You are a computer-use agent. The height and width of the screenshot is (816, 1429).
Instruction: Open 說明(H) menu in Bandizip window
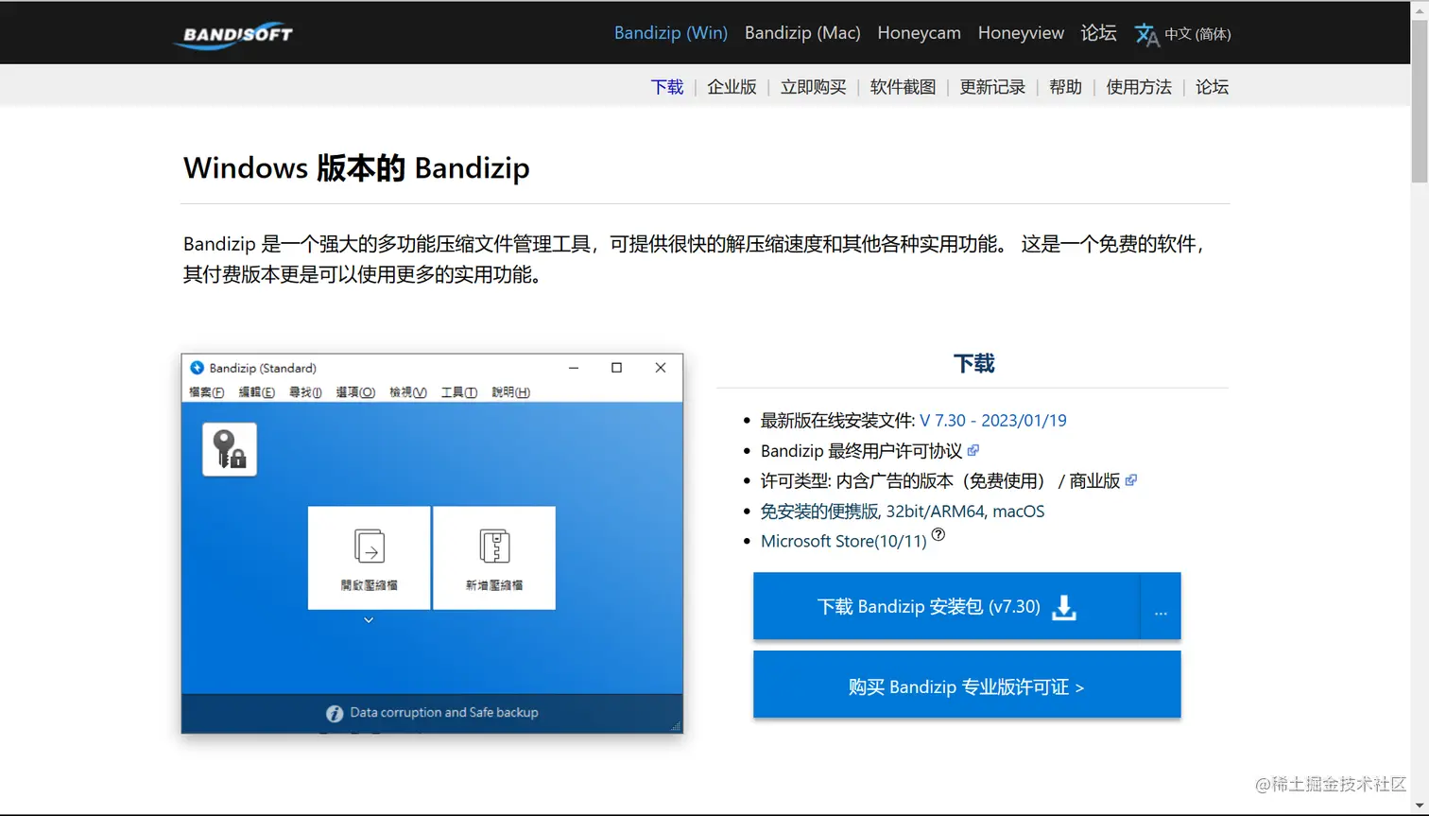pyautogui.click(x=510, y=392)
